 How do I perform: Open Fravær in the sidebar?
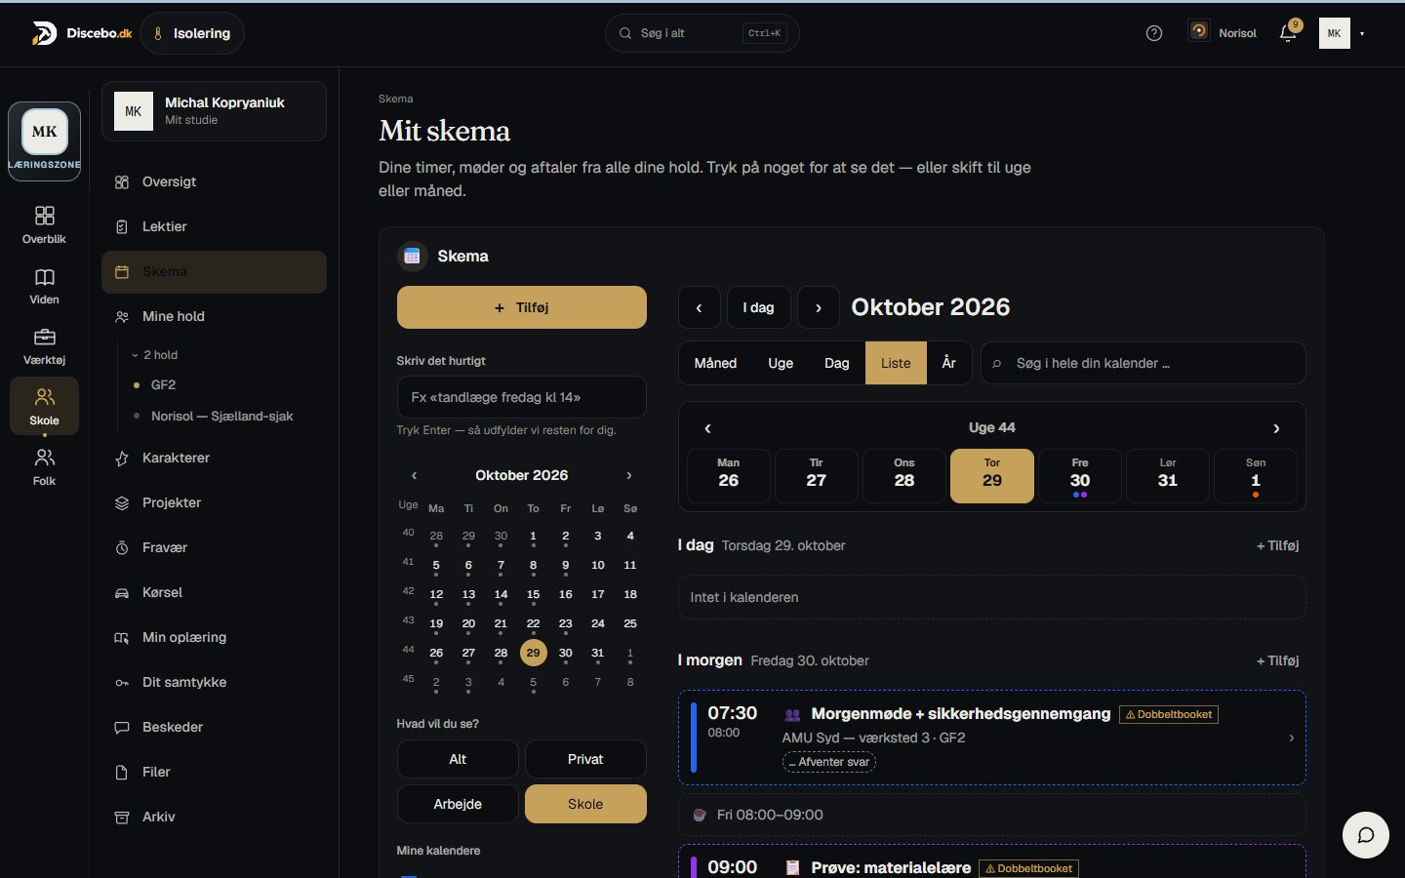214,547
